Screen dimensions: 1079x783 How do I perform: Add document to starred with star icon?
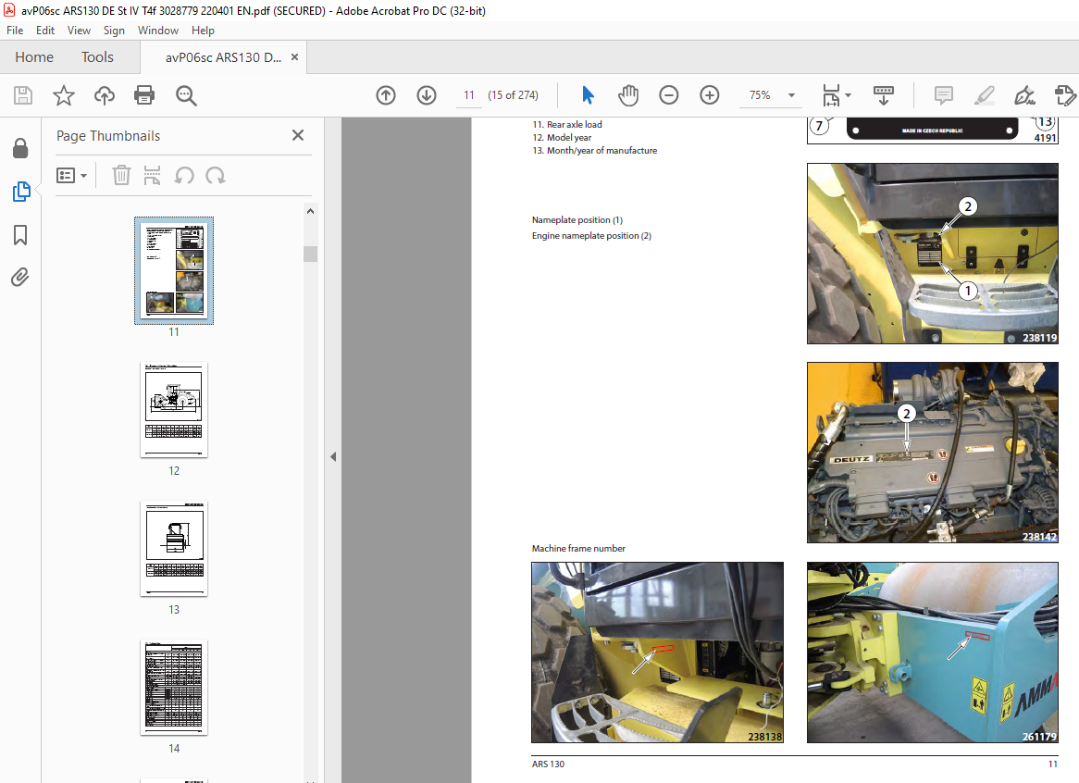pos(63,95)
